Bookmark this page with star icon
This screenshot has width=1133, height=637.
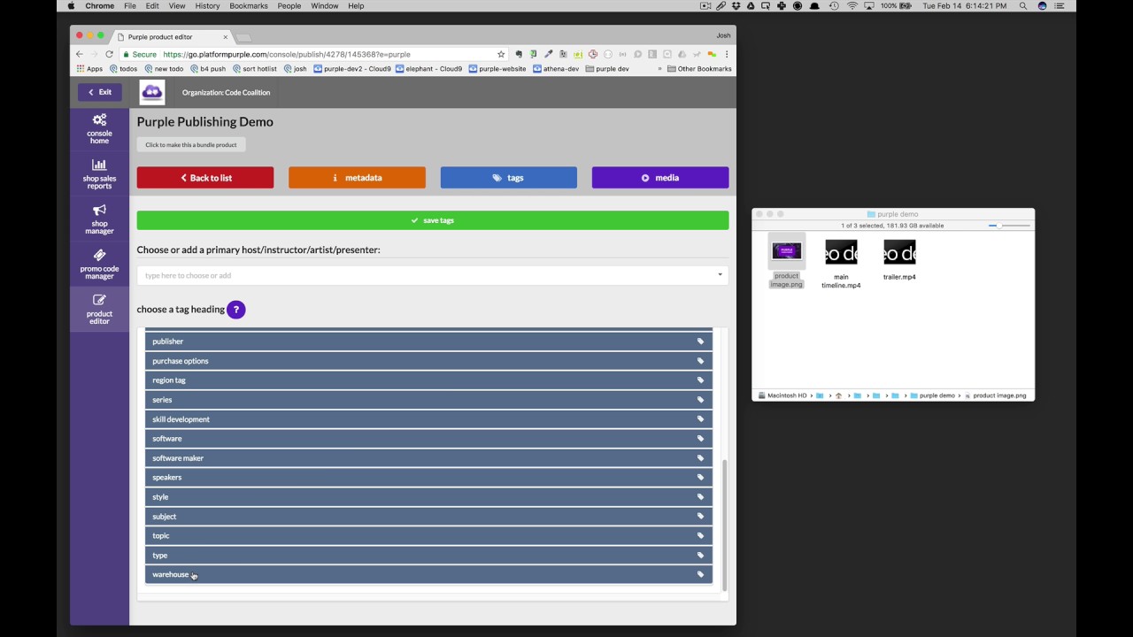(x=501, y=54)
